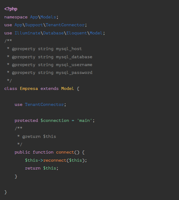
Task: Click Eloquent in the Illuminate import
Action: coord(77,33)
